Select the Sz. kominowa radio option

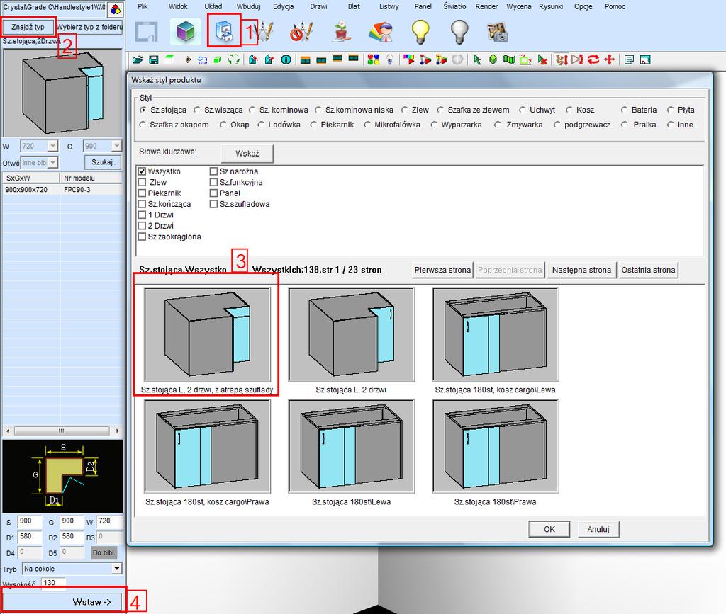(252, 110)
